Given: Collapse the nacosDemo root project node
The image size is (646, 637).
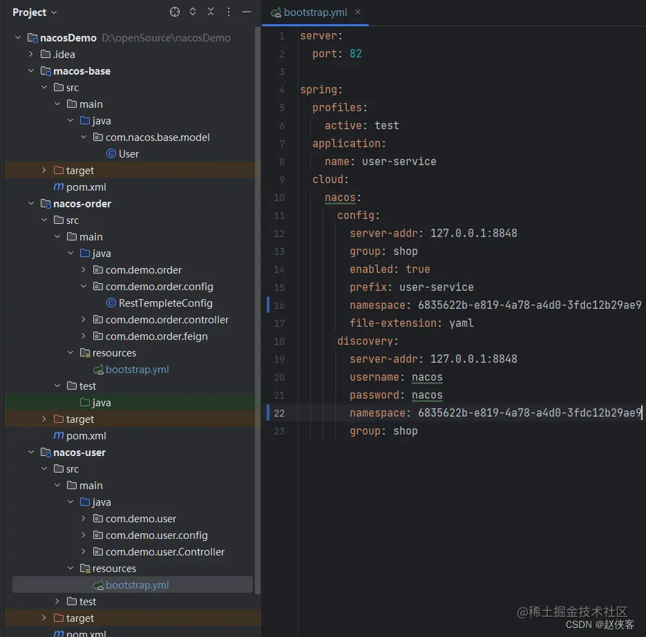Looking at the screenshot, I should pos(18,37).
